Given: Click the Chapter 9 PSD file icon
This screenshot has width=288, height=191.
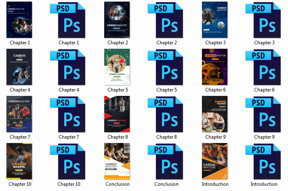Looking at the screenshot, I should [263, 114].
